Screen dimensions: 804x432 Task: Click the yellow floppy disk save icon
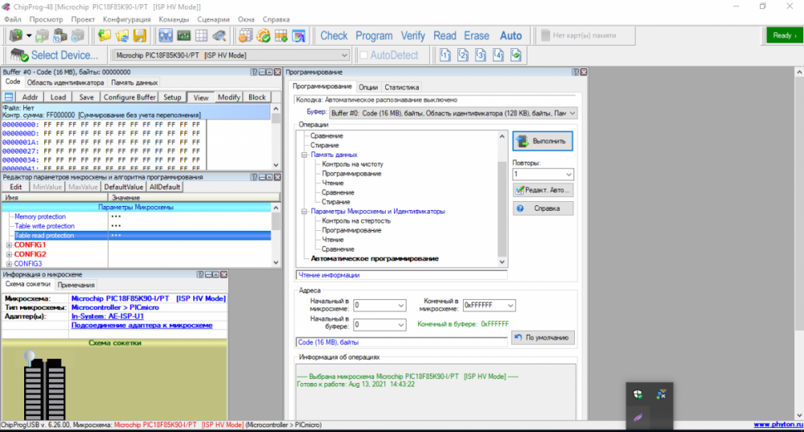pos(140,35)
